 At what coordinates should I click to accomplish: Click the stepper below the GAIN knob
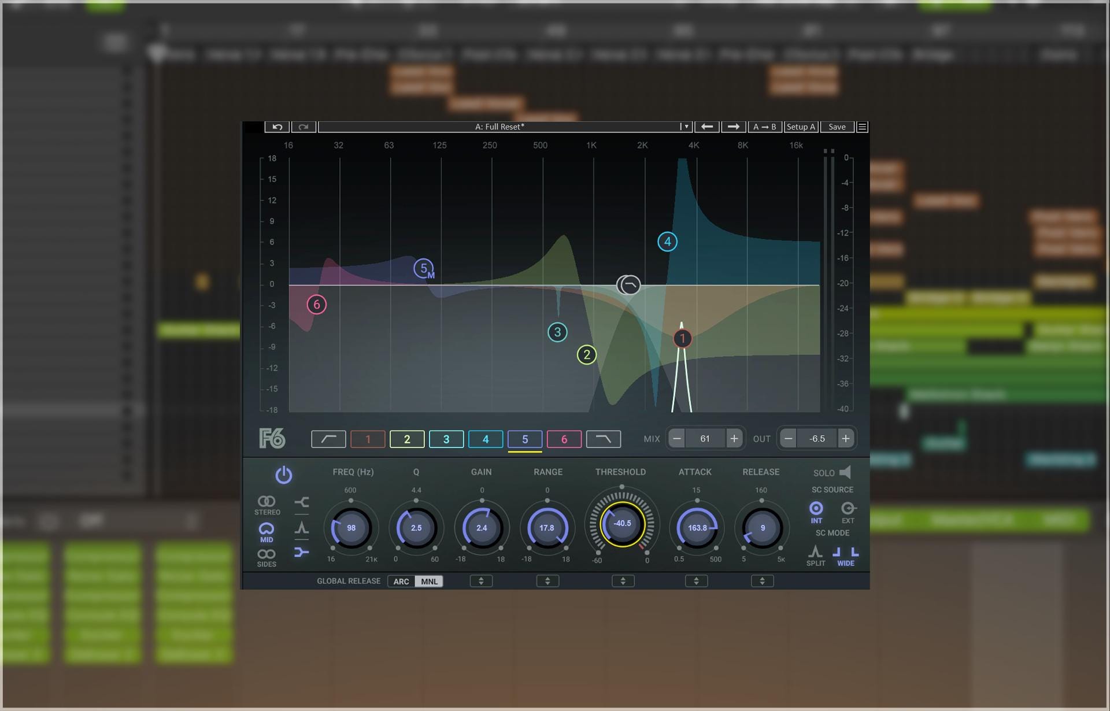(x=481, y=581)
